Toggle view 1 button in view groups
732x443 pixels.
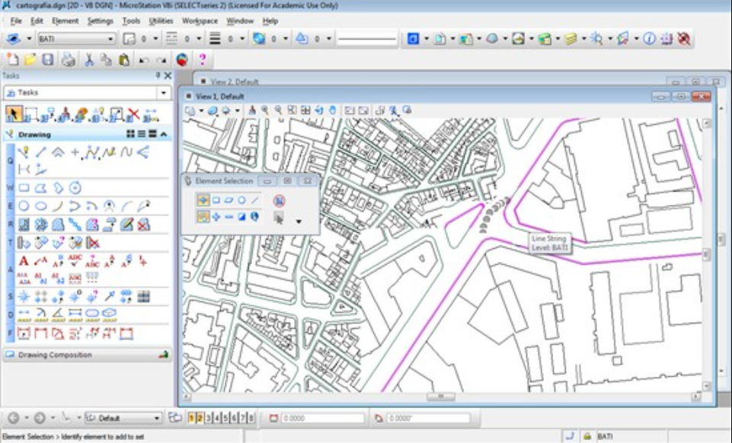click(192, 418)
